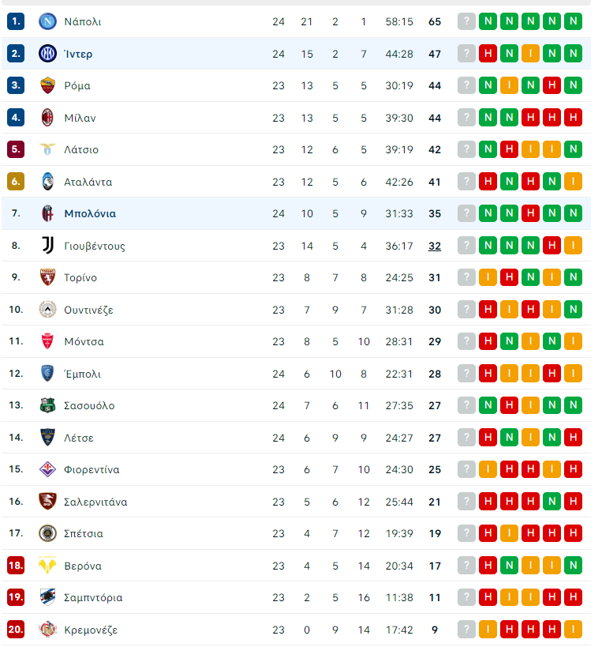Screen dimensions: 602x647
Task: Click the position 20 red rank badge
Action: coord(16,630)
